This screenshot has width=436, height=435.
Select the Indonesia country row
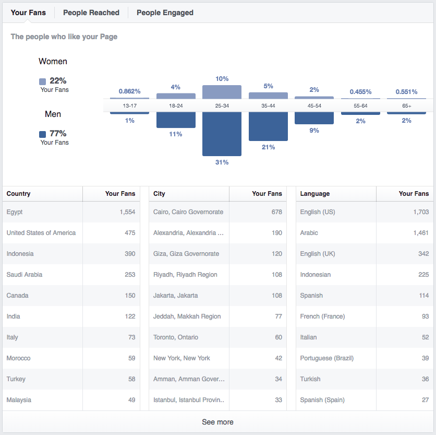[71, 254]
